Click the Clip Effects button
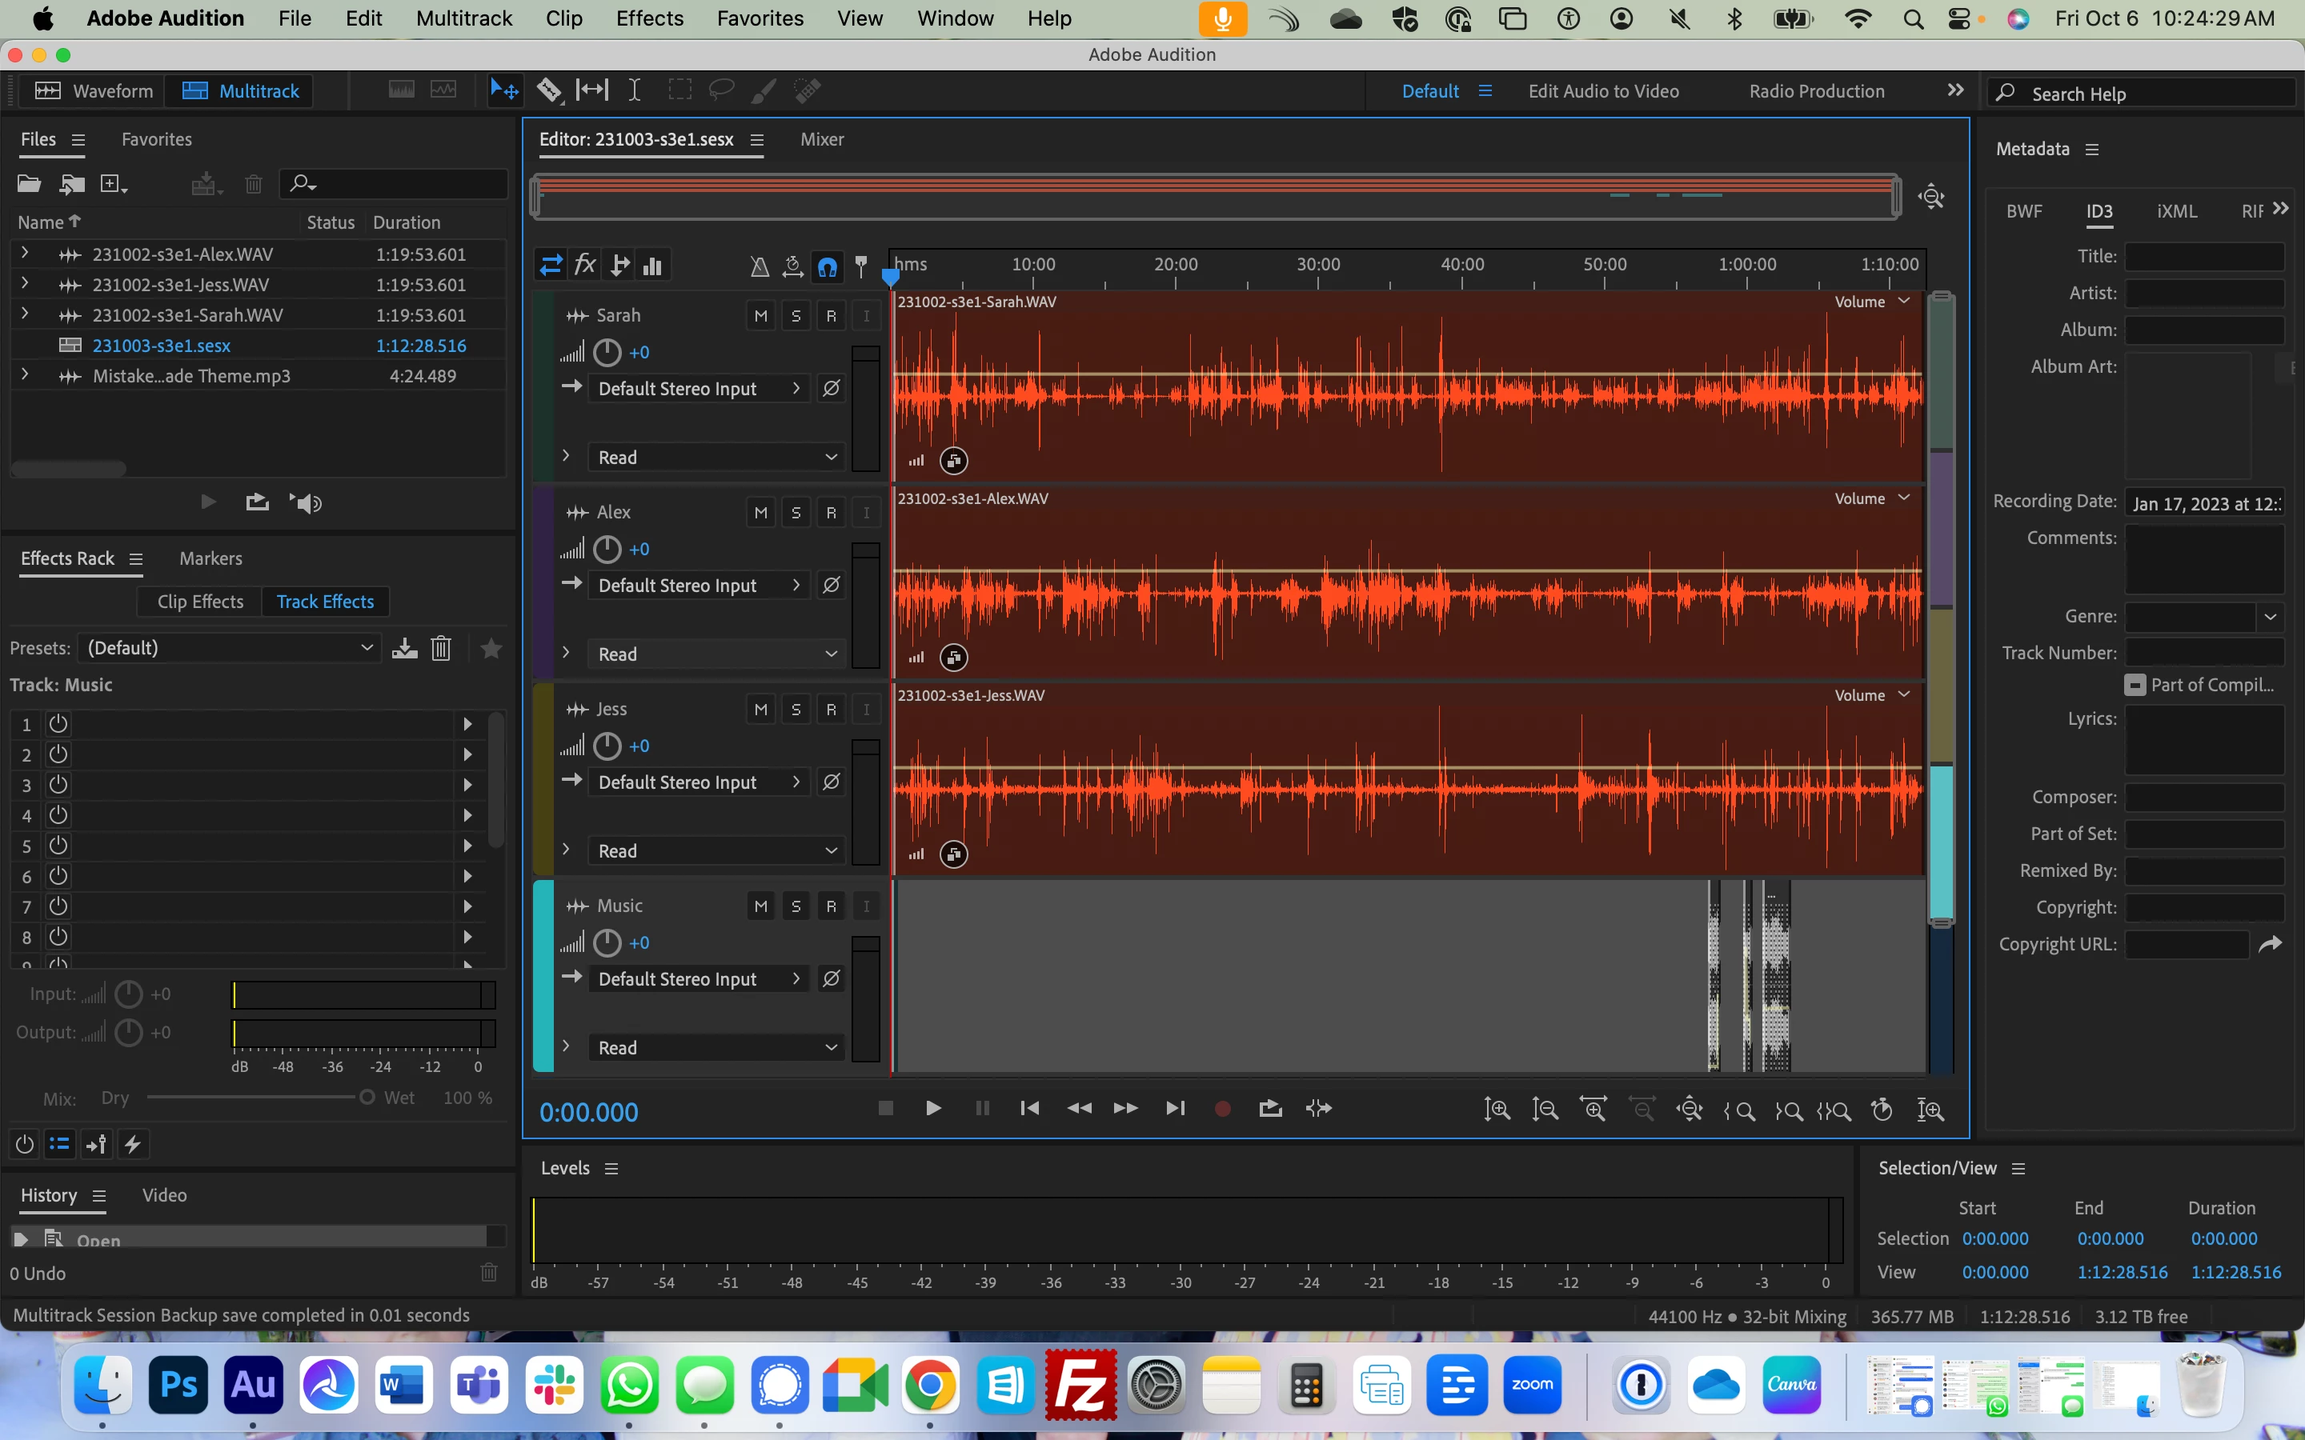 pyautogui.click(x=200, y=602)
